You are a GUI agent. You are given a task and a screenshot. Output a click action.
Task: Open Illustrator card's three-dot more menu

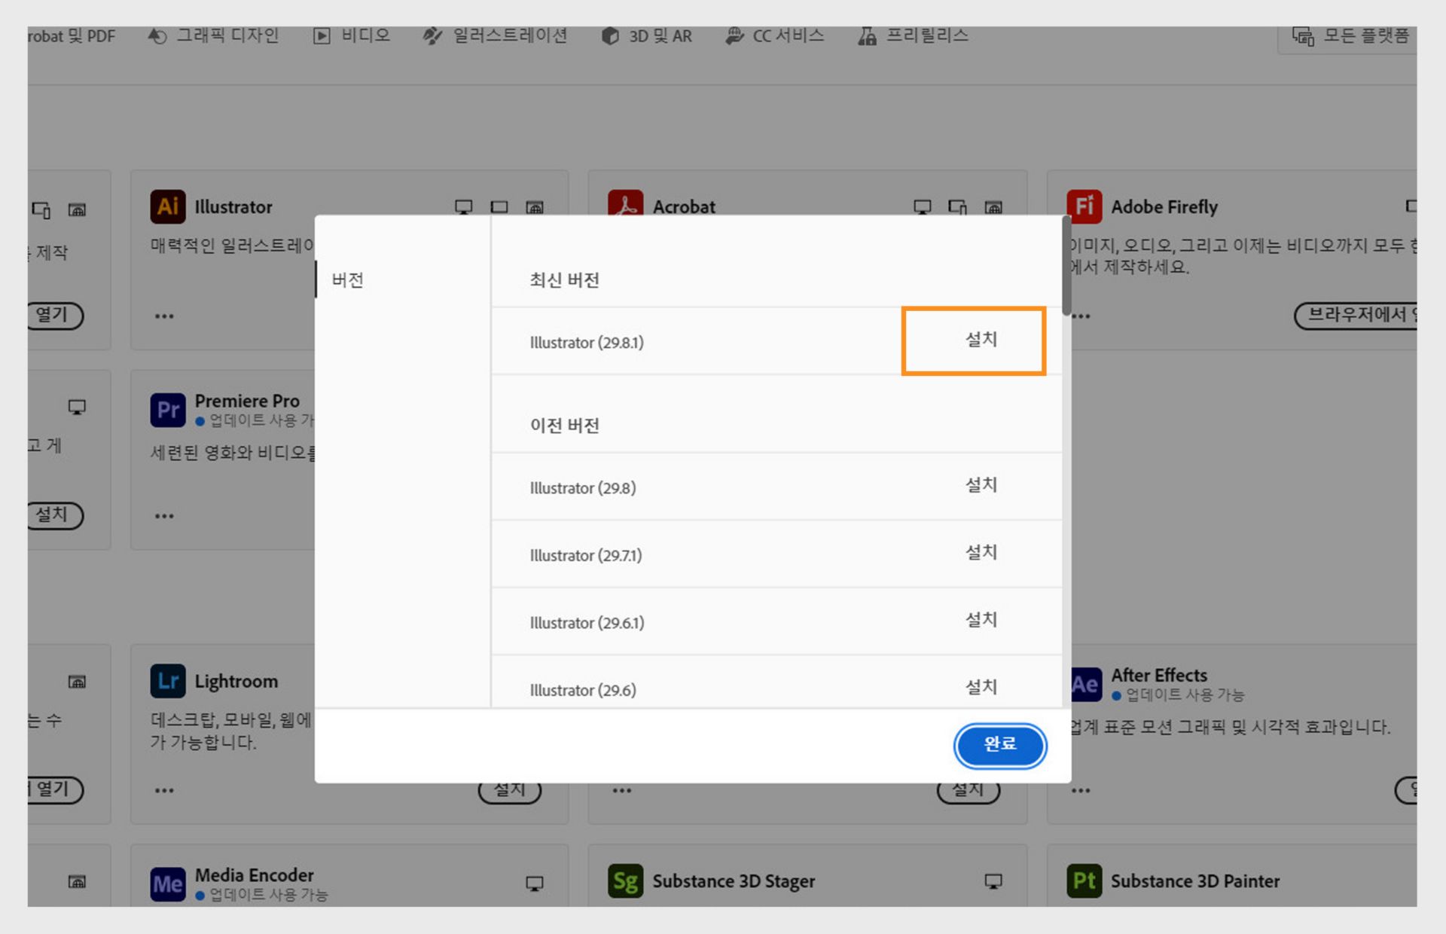click(164, 316)
